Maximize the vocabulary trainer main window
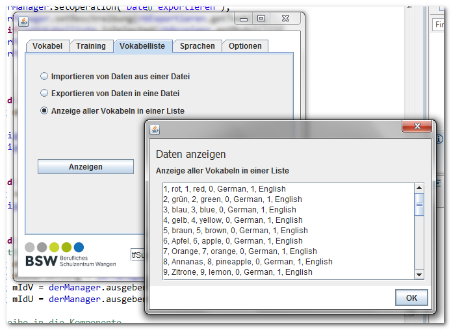 tap(261, 19)
